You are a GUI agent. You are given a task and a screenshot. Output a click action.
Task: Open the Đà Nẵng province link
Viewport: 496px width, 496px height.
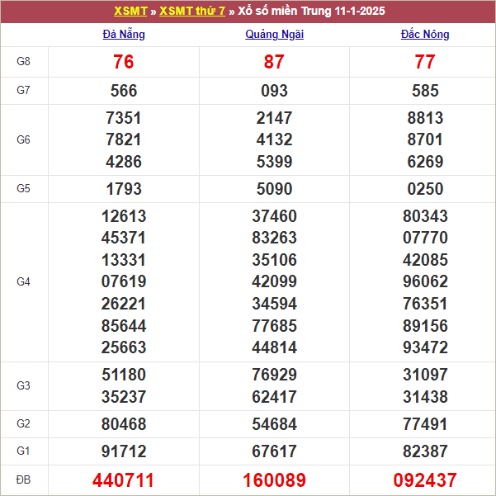click(123, 35)
